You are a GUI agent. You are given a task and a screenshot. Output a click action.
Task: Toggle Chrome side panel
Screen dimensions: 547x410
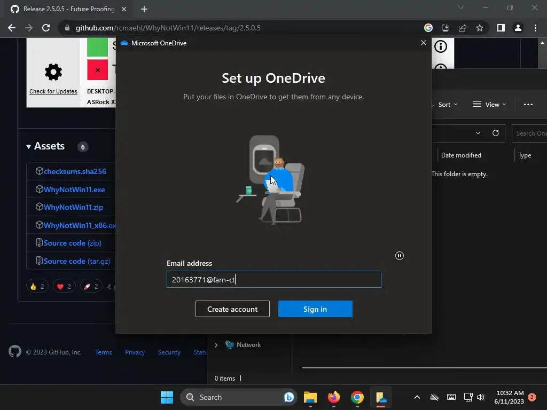pos(501,28)
